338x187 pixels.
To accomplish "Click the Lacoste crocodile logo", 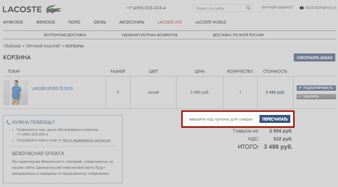I will click(54, 9).
